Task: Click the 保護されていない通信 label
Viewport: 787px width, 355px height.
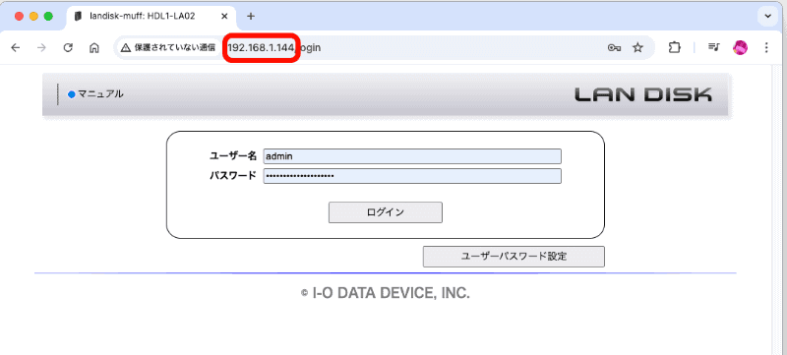Action: [175, 47]
